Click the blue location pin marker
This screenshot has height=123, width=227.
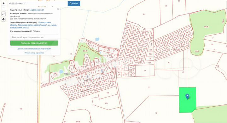click(187, 97)
